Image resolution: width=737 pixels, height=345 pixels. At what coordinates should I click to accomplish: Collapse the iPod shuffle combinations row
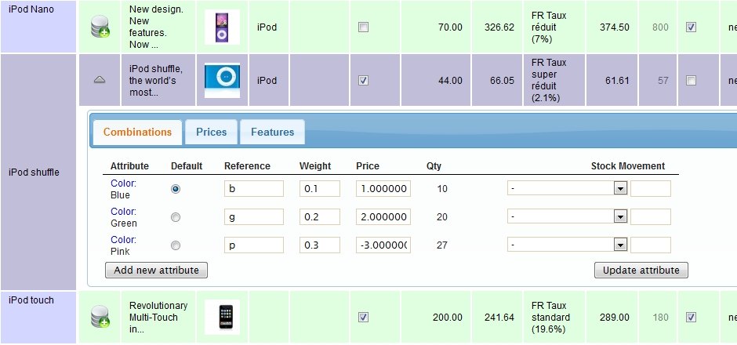100,79
